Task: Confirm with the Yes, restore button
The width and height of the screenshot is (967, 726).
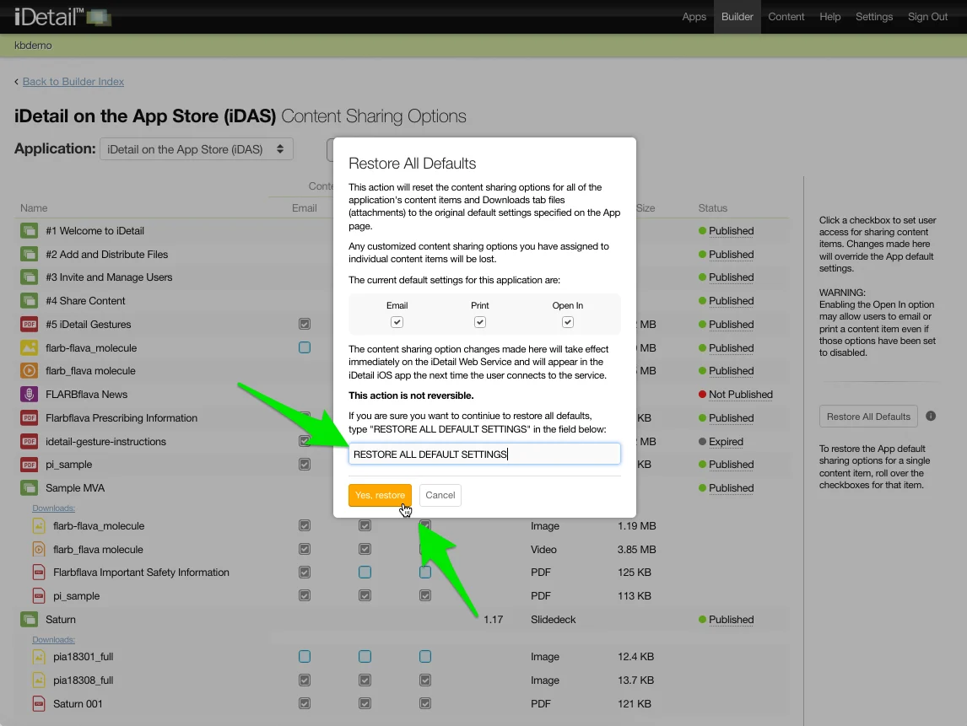Action: (380, 495)
